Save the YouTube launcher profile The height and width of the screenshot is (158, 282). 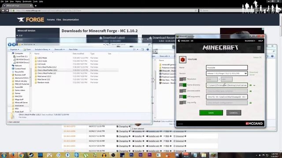tap(211, 113)
